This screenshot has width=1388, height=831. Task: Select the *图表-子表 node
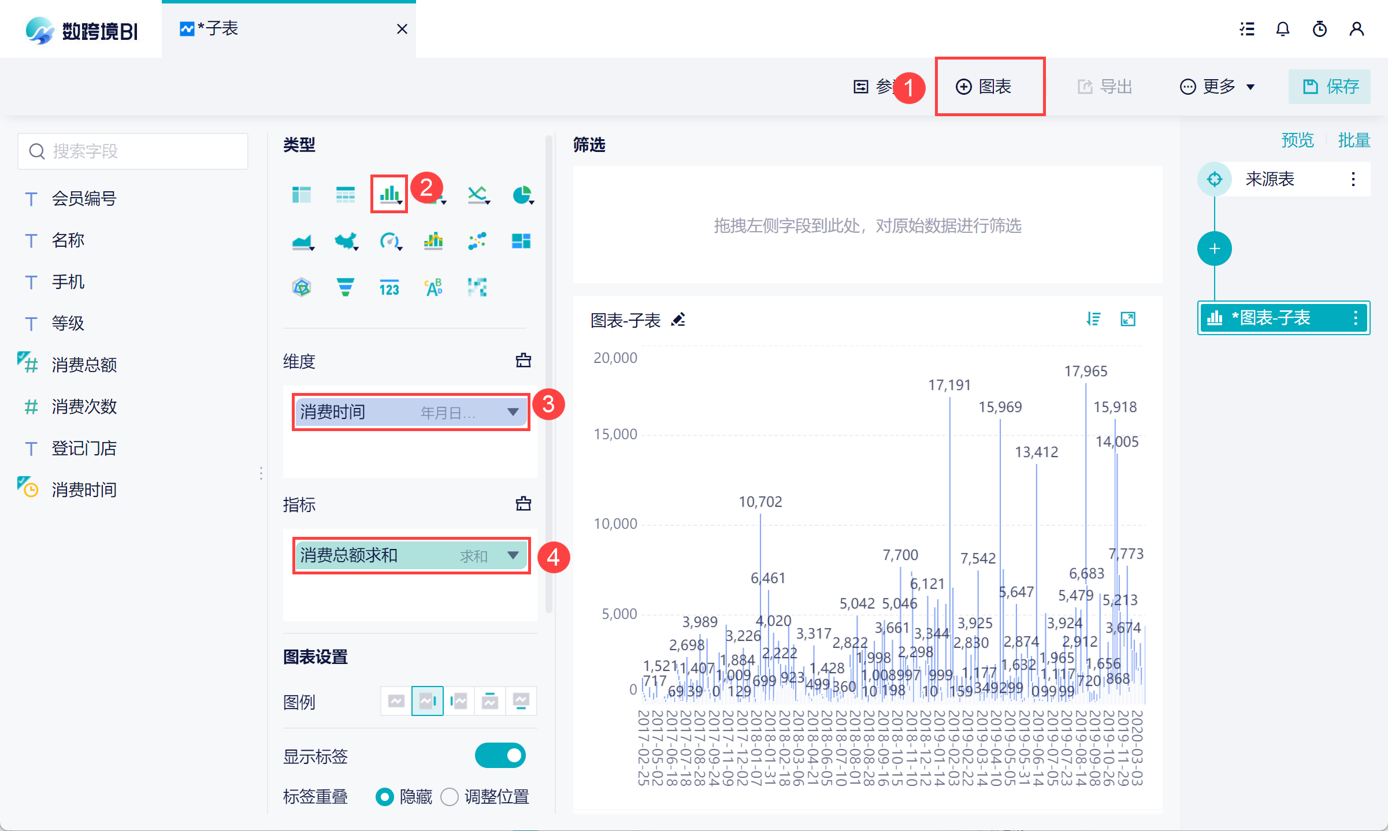[x=1271, y=318]
